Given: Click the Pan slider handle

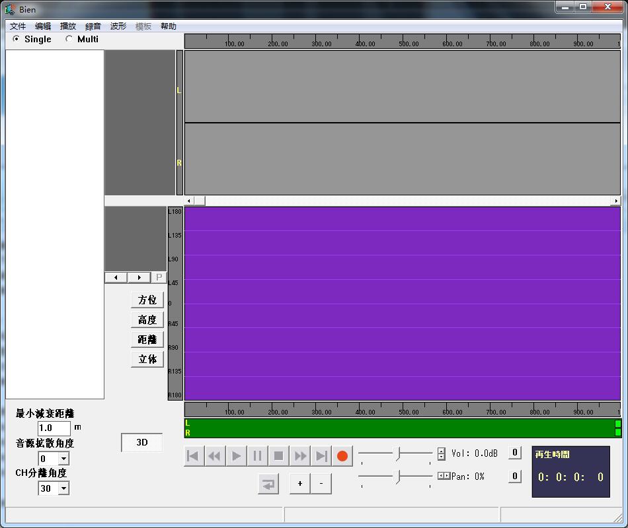Looking at the screenshot, I should (397, 477).
